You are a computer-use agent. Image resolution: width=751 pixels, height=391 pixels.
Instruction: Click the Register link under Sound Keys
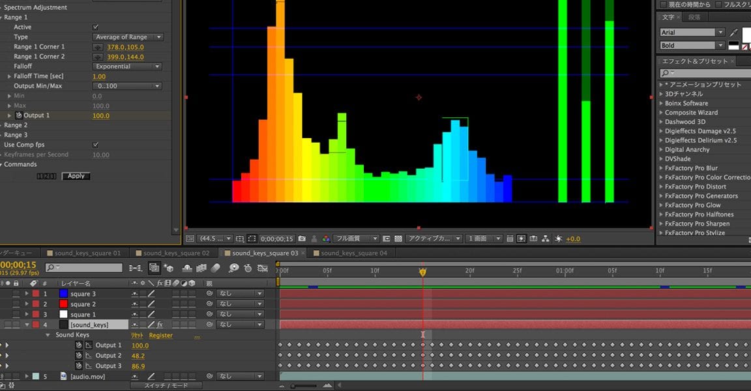tap(160, 335)
